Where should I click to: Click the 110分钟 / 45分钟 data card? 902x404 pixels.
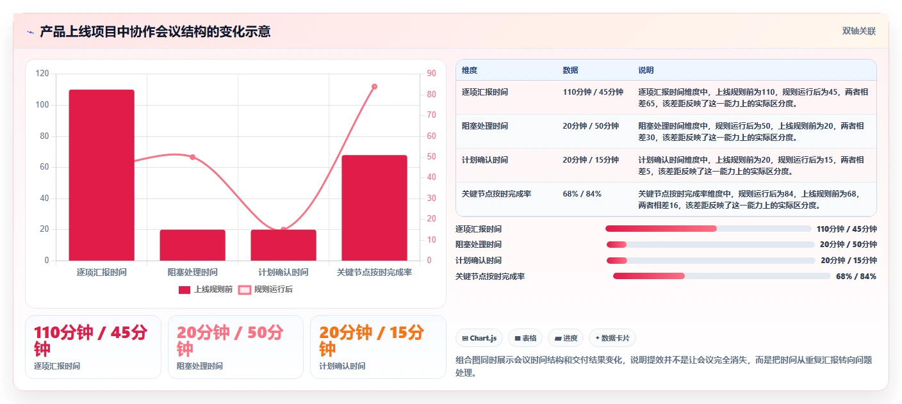93,347
